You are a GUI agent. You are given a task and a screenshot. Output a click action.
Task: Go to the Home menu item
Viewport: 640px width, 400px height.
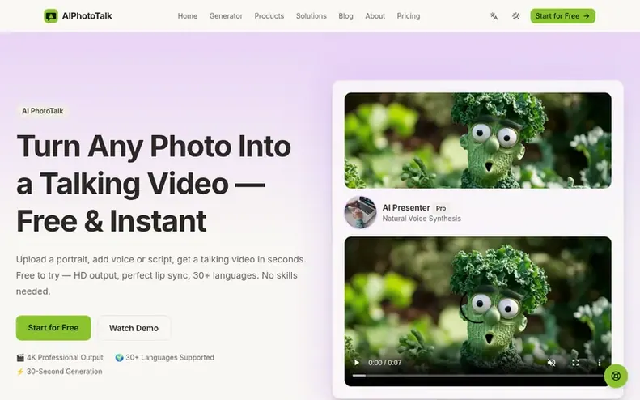pyautogui.click(x=188, y=16)
